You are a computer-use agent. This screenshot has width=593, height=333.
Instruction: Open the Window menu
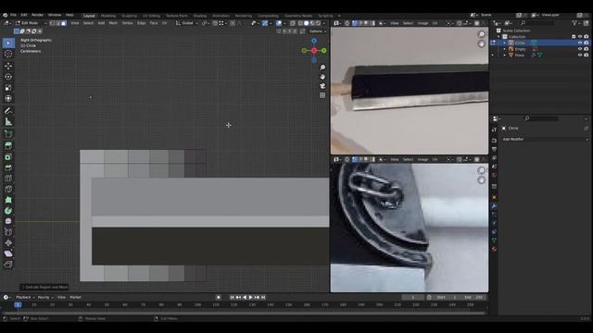click(55, 15)
